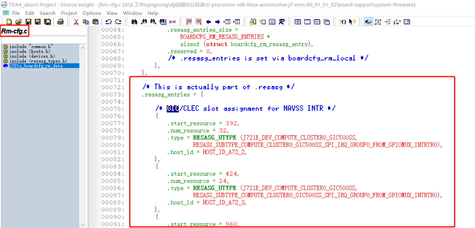This screenshot has height=228, width=475.
Task: Toggle the tiled window layout icon
Action: click(297, 21)
